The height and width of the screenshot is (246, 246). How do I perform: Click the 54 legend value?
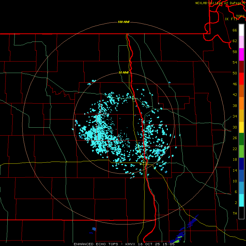(235, 62)
